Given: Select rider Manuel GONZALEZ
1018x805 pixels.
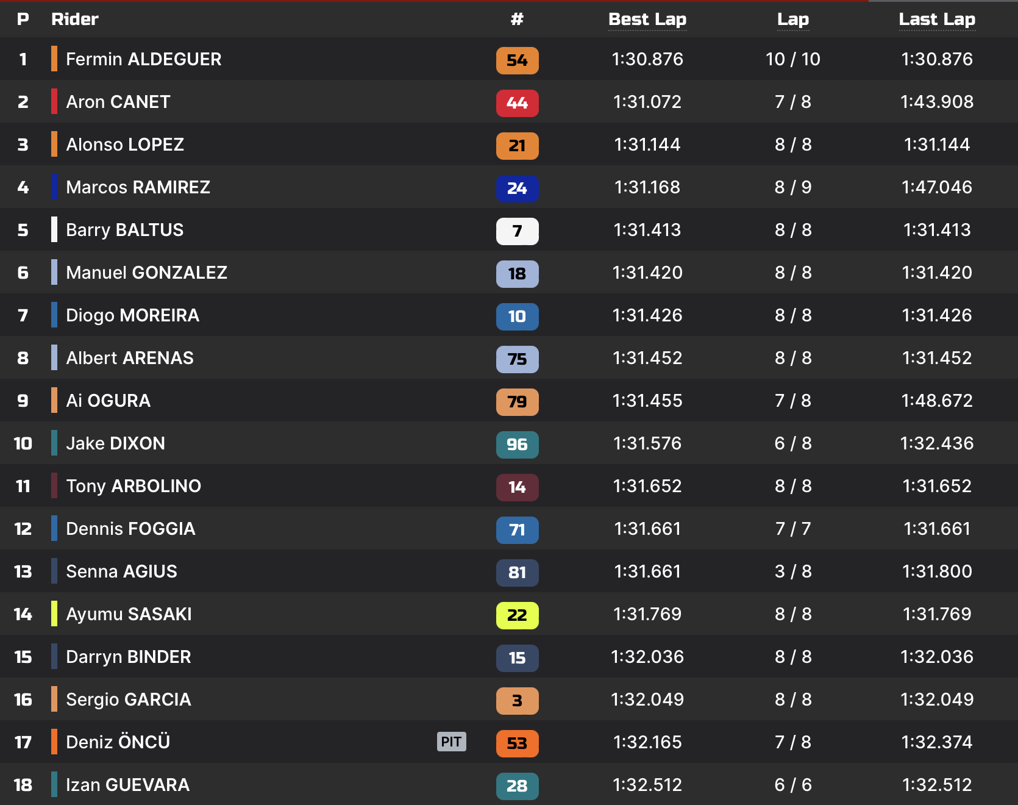Looking at the screenshot, I should click(146, 273).
